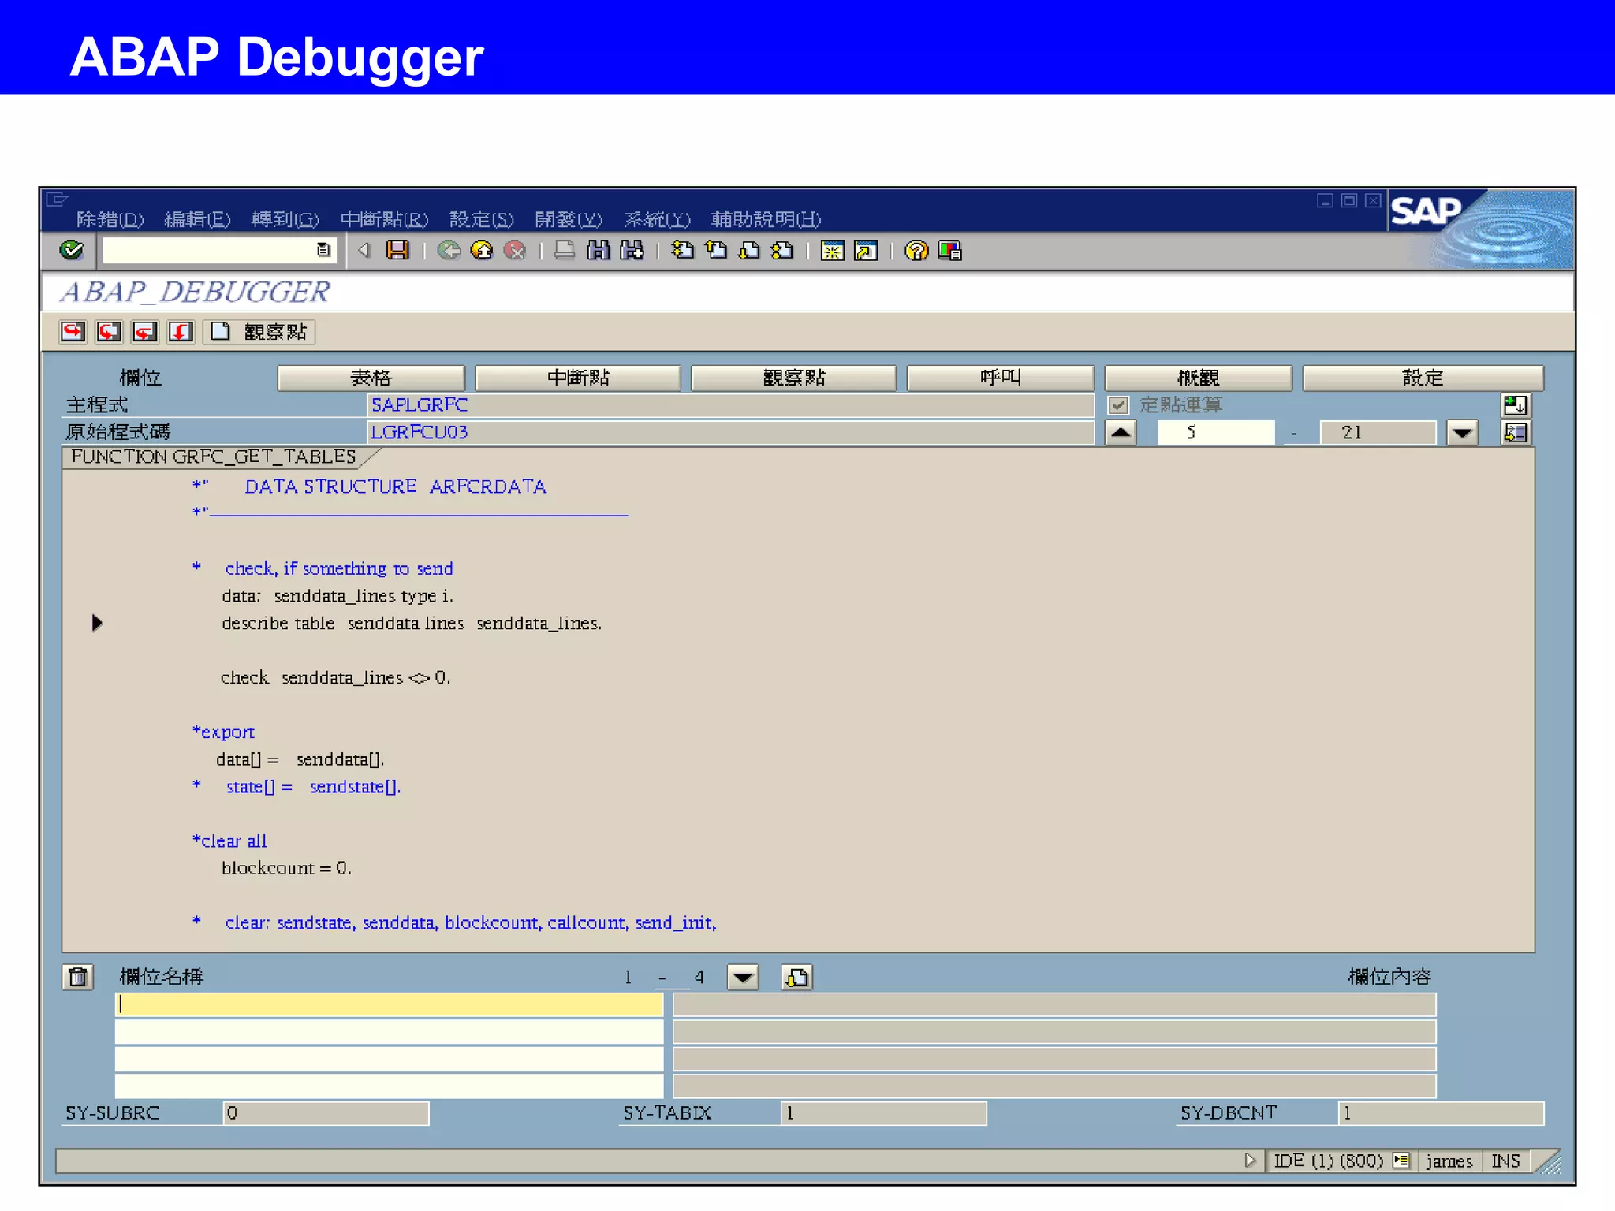The height and width of the screenshot is (1211, 1615).
Task: Click the 表格 button
Action: pyautogui.click(x=371, y=378)
